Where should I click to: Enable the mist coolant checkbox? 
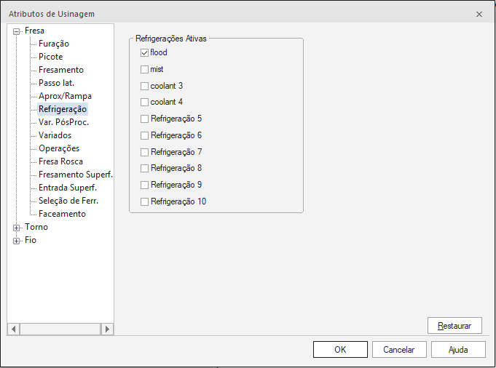(144, 70)
